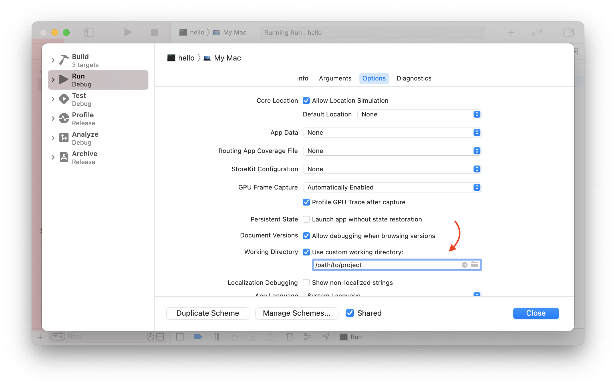Click the Analyze scheme icon in the sidebar
The image size is (616, 387).
[x=63, y=138]
